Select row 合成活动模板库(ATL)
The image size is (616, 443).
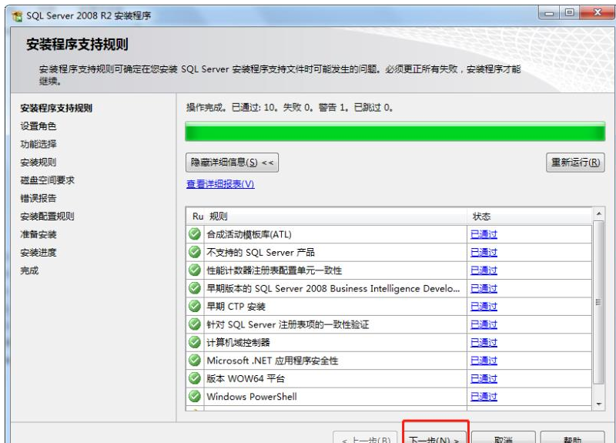[x=249, y=235]
